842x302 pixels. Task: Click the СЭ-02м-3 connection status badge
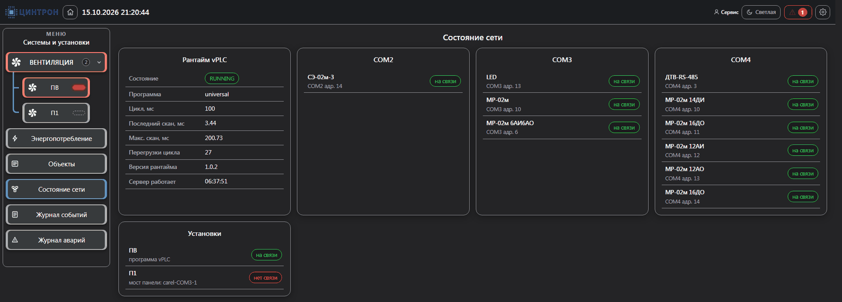(x=445, y=81)
